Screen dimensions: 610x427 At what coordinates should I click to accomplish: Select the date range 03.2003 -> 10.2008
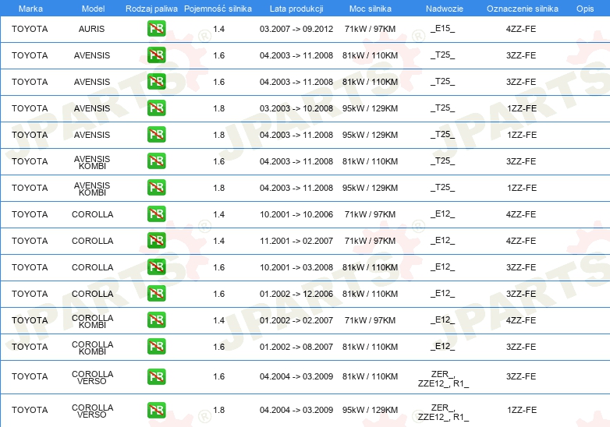[296, 108]
